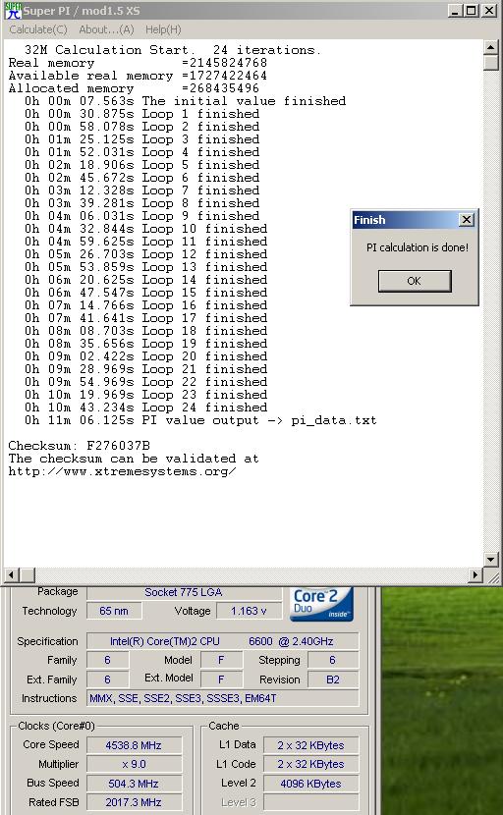Click the Checksum line in output
Image resolution: width=503 pixels, height=815 pixels.
[79, 446]
